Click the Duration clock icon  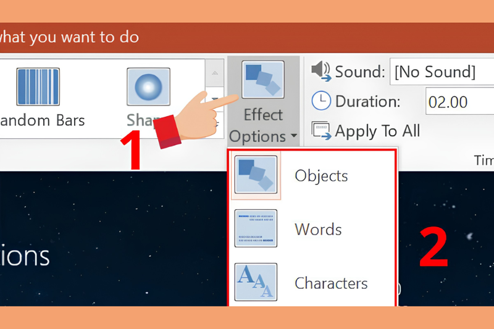pos(321,101)
